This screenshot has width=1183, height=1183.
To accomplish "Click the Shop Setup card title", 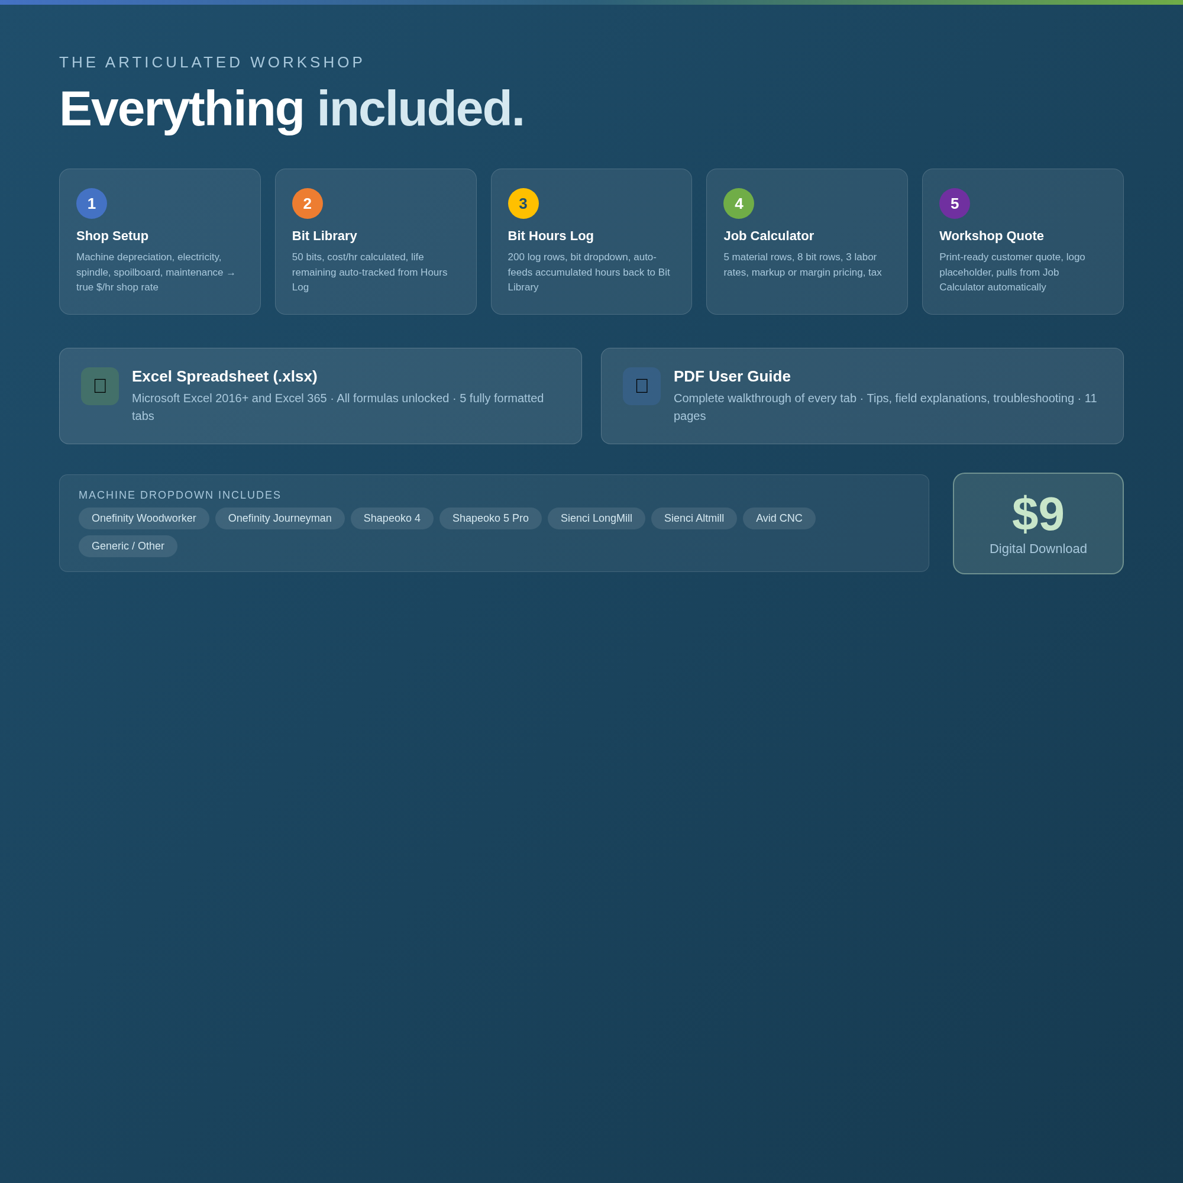I will coord(112,236).
